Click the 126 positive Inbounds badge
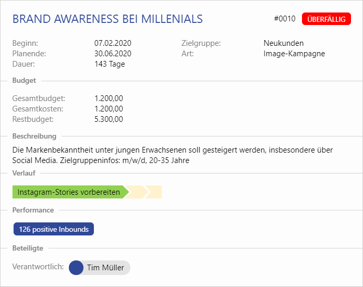 (54, 229)
